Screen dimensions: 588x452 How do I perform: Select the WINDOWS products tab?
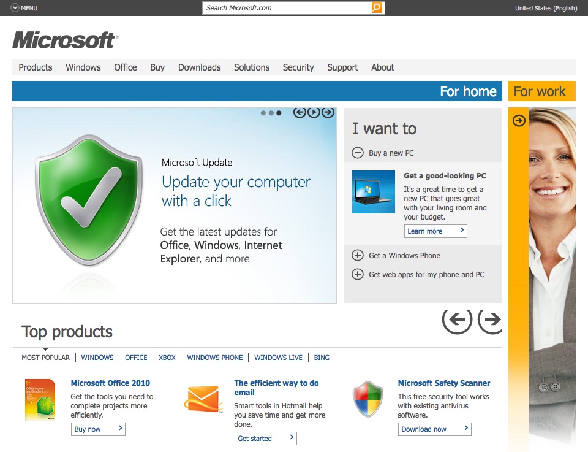[x=97, y=358]
